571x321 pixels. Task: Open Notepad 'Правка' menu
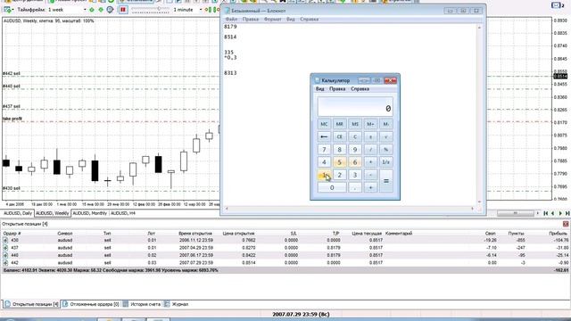click(x=251, y=20)
